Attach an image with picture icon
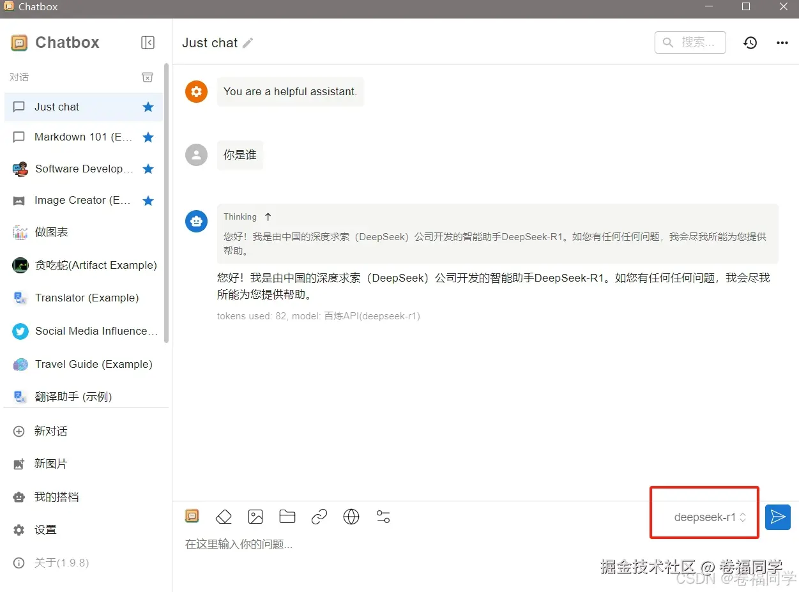Screen dimensions: 799x592 pyautogui.click(x=255, y=517)
